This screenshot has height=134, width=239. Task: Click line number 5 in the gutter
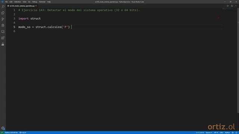14,27
